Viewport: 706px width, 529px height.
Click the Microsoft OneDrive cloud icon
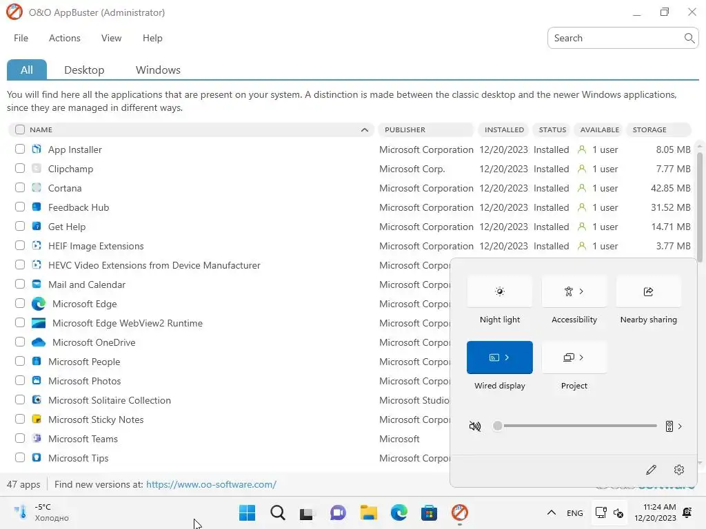[39, 342]
